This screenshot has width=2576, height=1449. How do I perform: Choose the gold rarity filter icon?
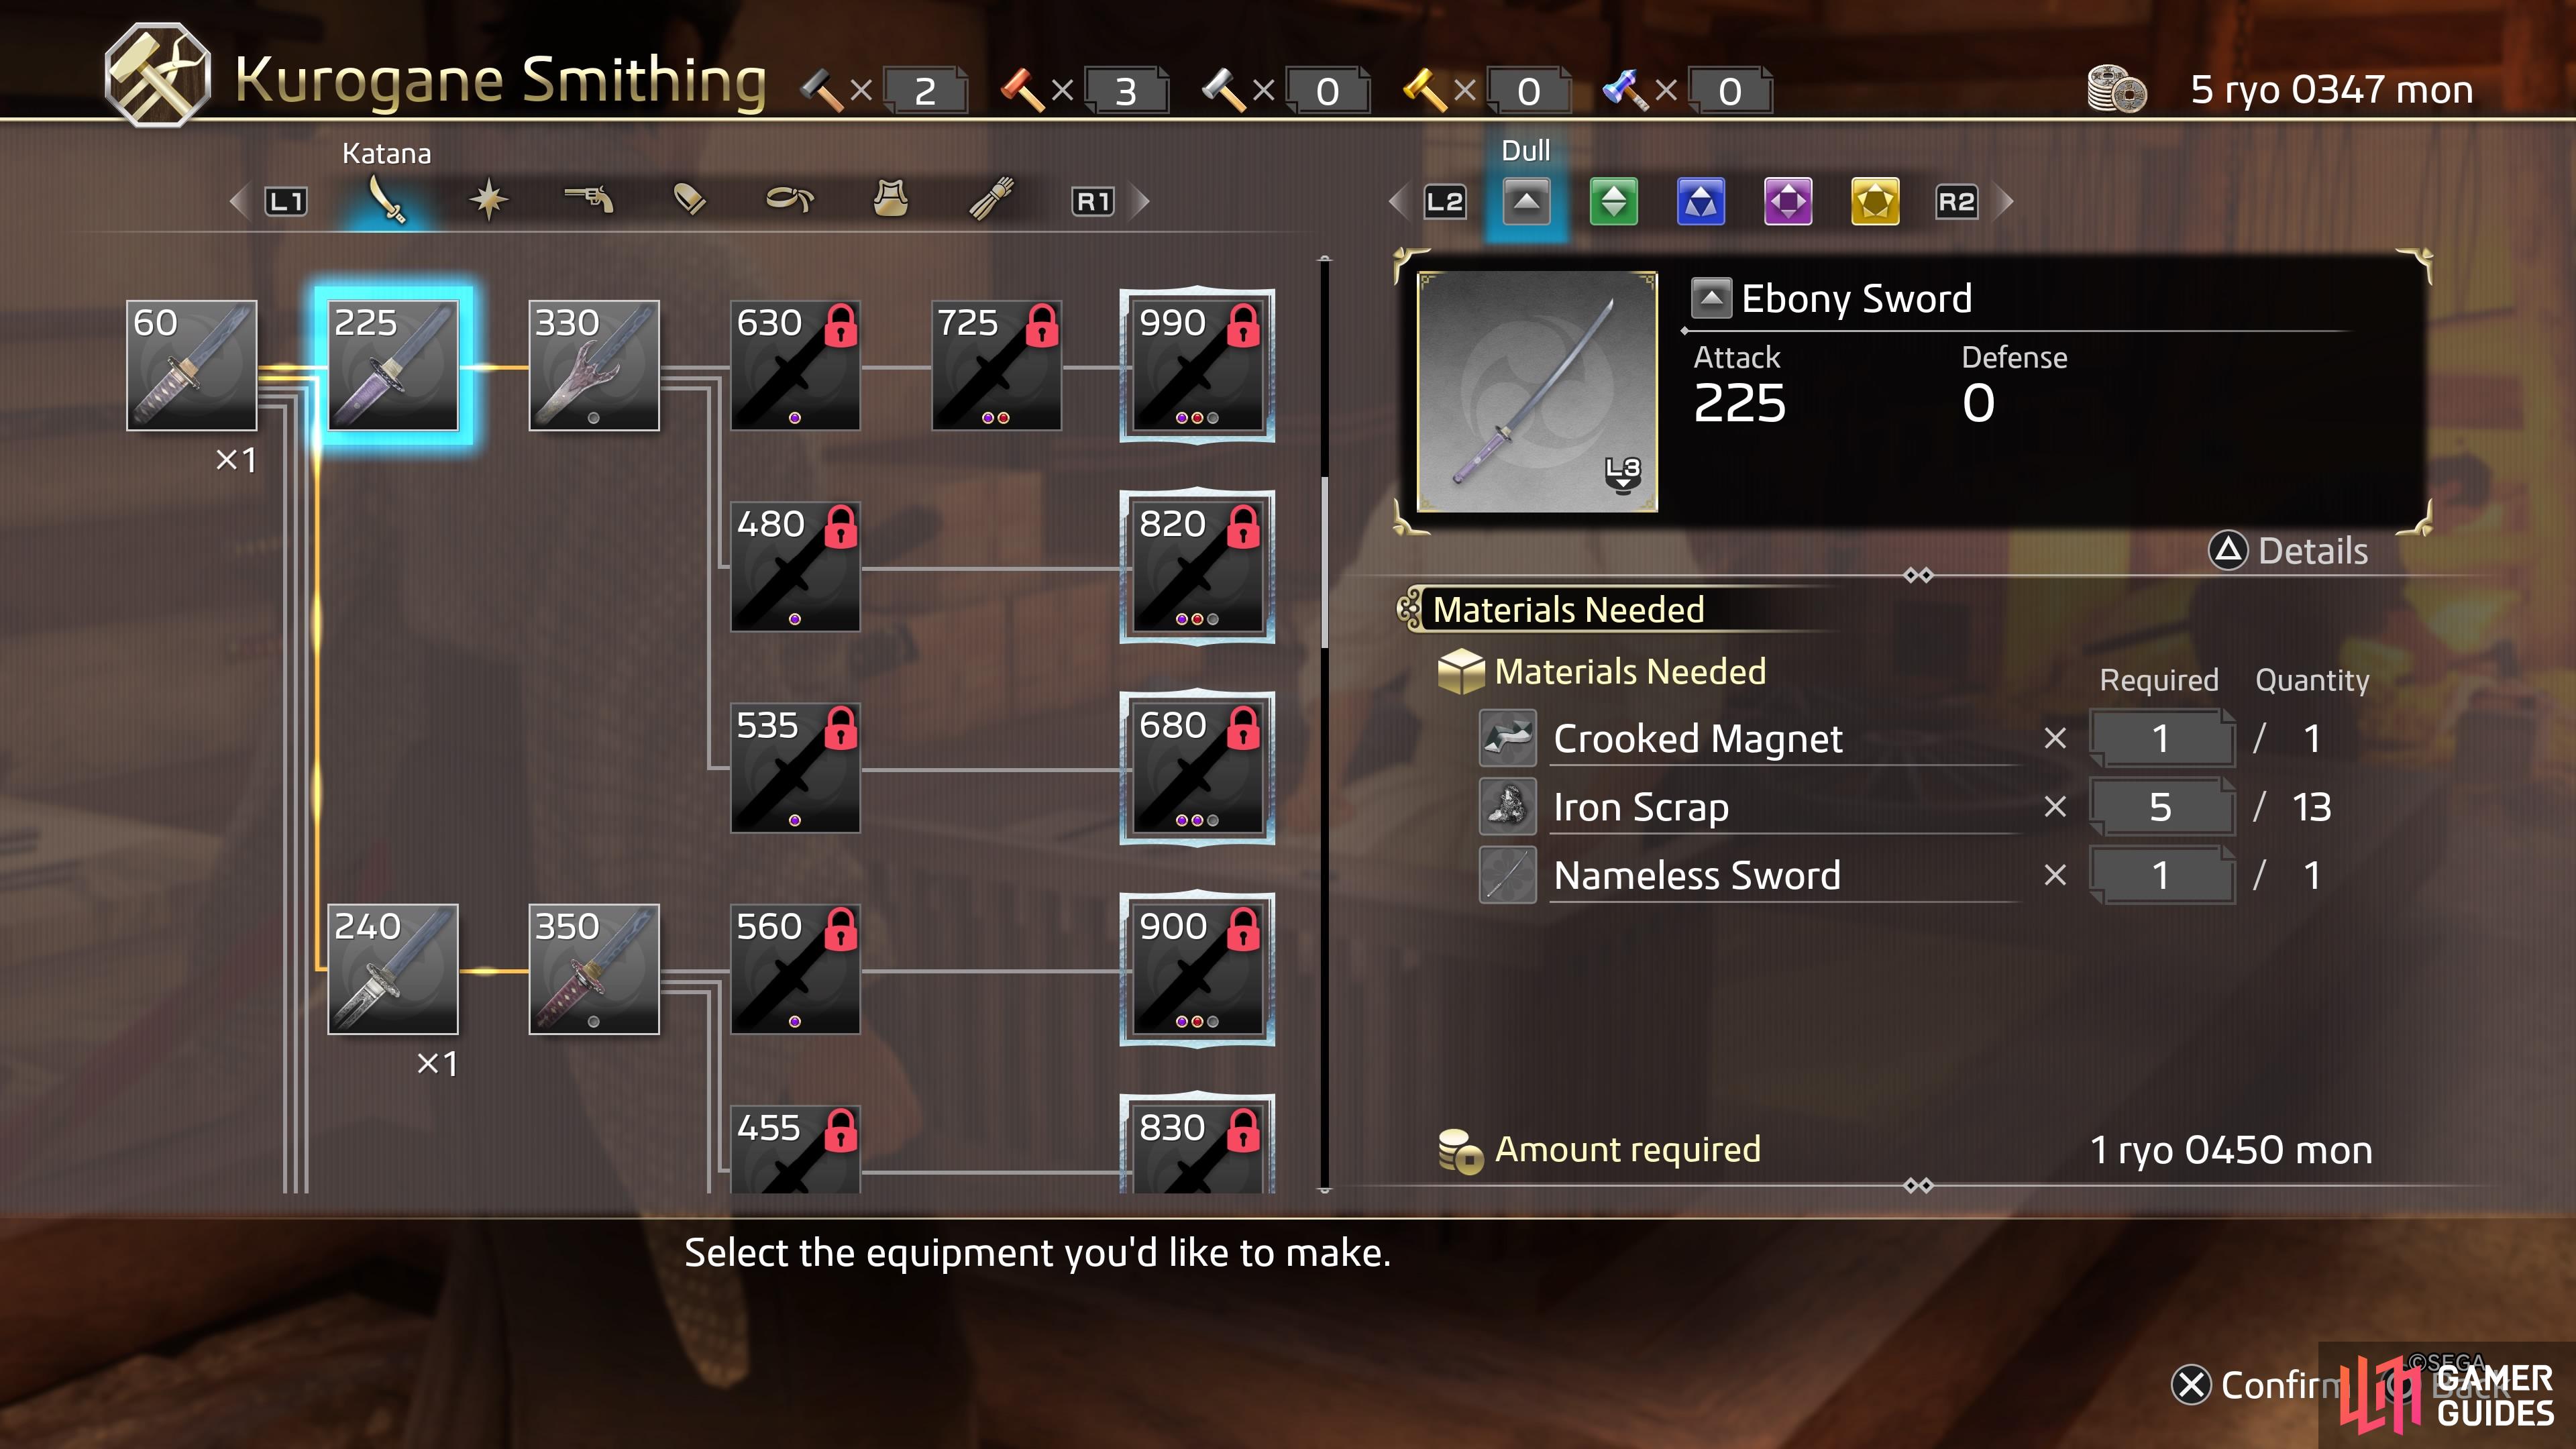1875,202
